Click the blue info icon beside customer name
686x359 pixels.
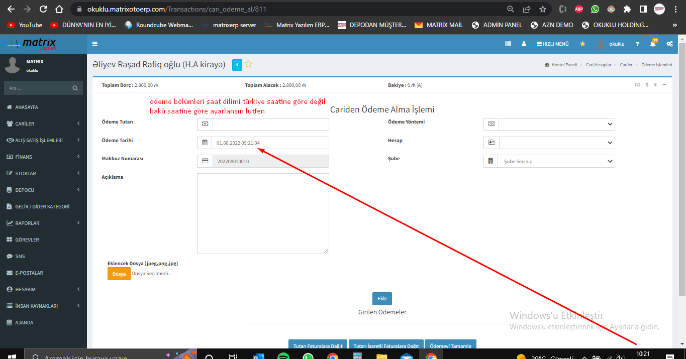[237, 64]
